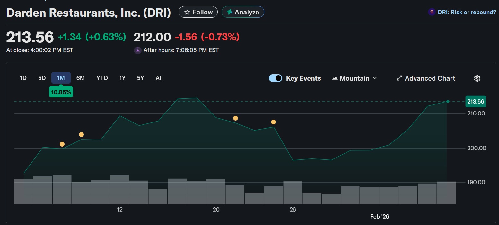The height and width of the screenshot is (225, 499).
Task: Select the 1D time range tab
Action: point(23,78)
